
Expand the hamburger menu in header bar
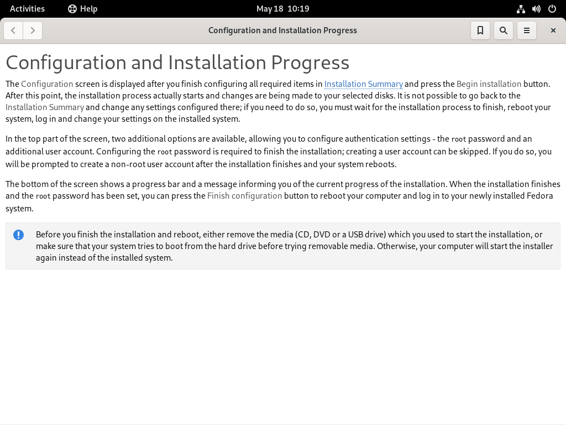[x=527, y=30]
